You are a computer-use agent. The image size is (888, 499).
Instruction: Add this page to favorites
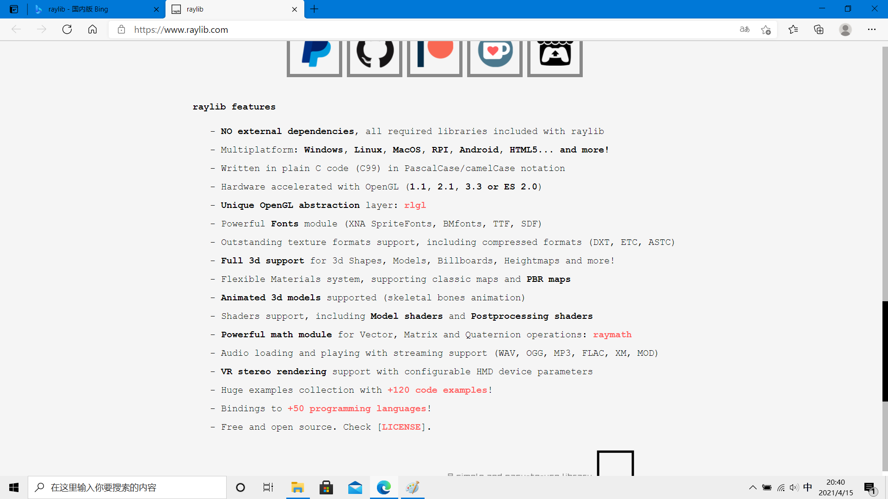766,30
